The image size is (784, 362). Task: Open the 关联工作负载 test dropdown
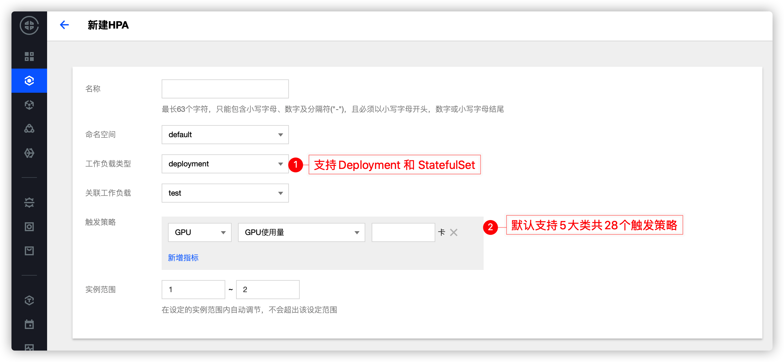[225, 193]
